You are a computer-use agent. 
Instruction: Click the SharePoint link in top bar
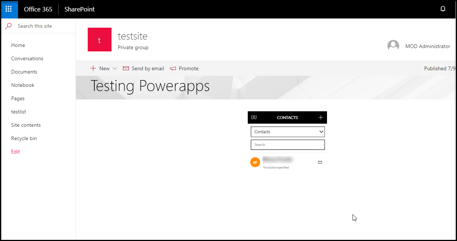click(x=80, y=9)
